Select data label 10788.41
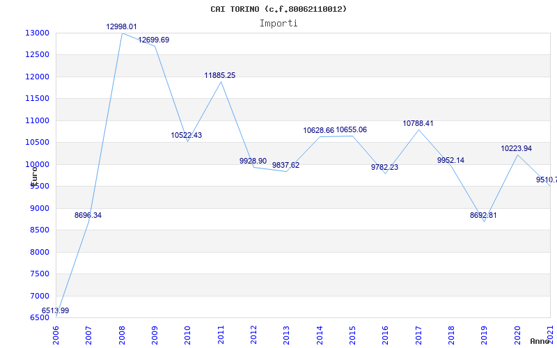Viewport: 557px width, 348px height. [418, 123]
